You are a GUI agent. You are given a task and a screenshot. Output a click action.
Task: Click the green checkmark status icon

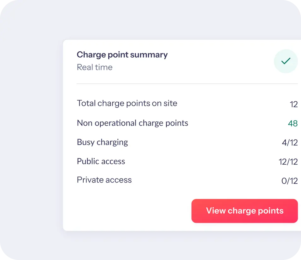point(286,61)
